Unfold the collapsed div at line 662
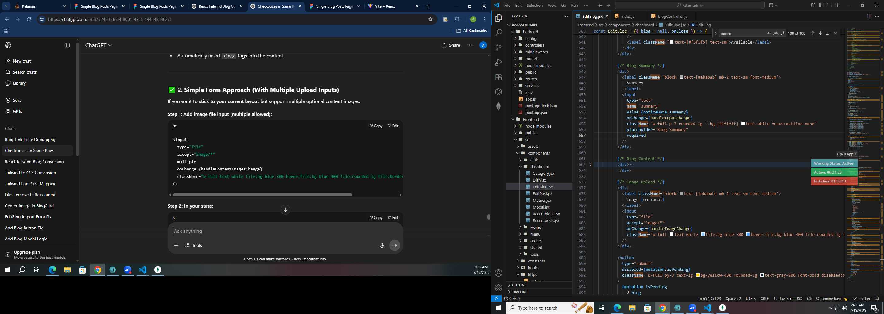 (590, 165)
